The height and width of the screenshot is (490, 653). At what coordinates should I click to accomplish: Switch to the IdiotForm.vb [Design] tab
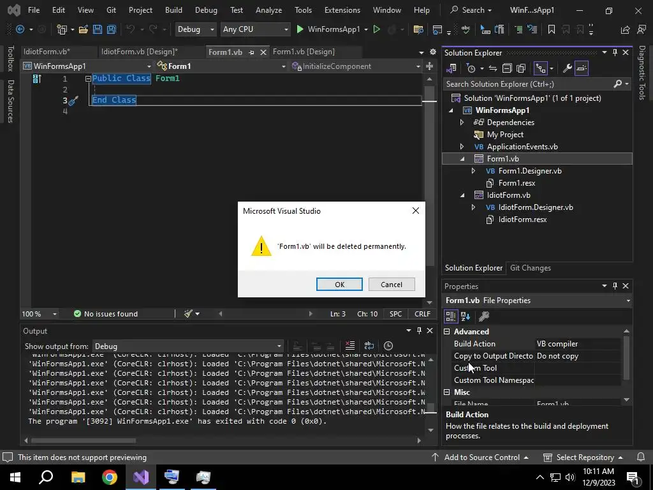140,52
